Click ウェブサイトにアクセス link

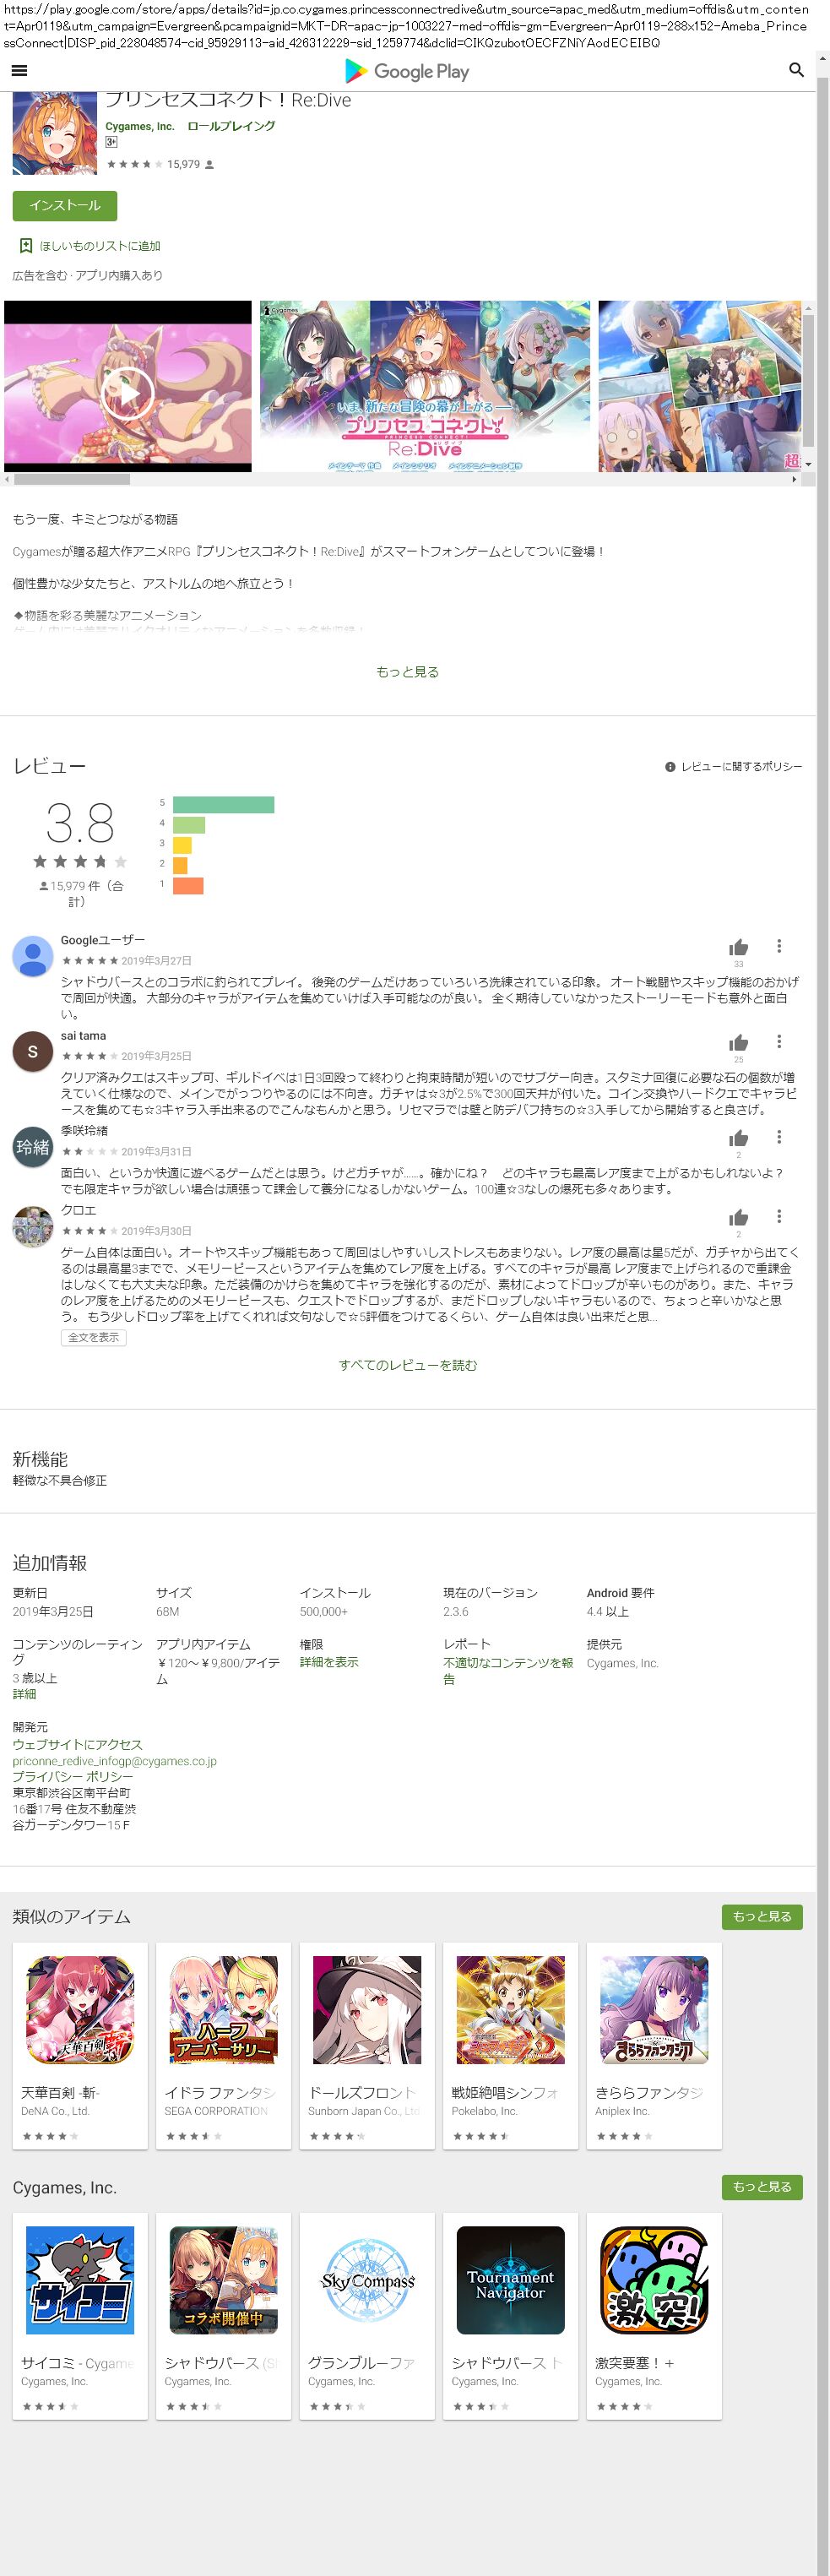(77, 1744)
